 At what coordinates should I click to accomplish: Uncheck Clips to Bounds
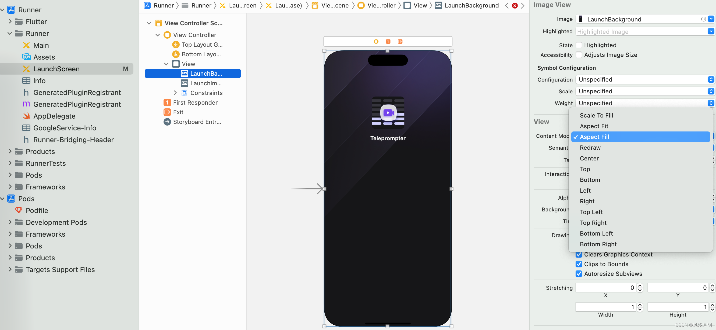click(579, 264)
